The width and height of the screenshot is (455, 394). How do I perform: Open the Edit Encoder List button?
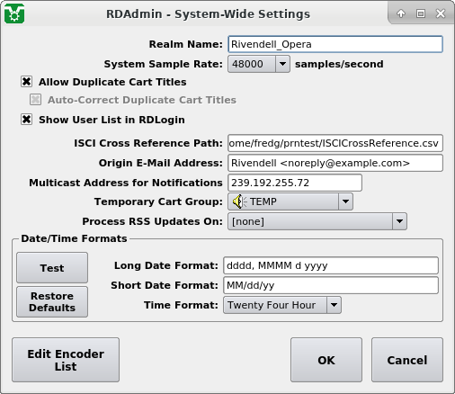[x=66, y=360]
